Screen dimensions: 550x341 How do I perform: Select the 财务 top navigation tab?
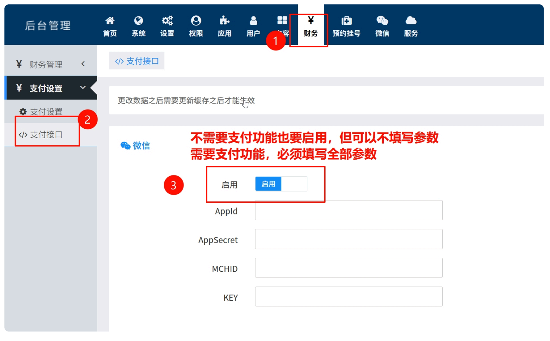coord(311,27)
